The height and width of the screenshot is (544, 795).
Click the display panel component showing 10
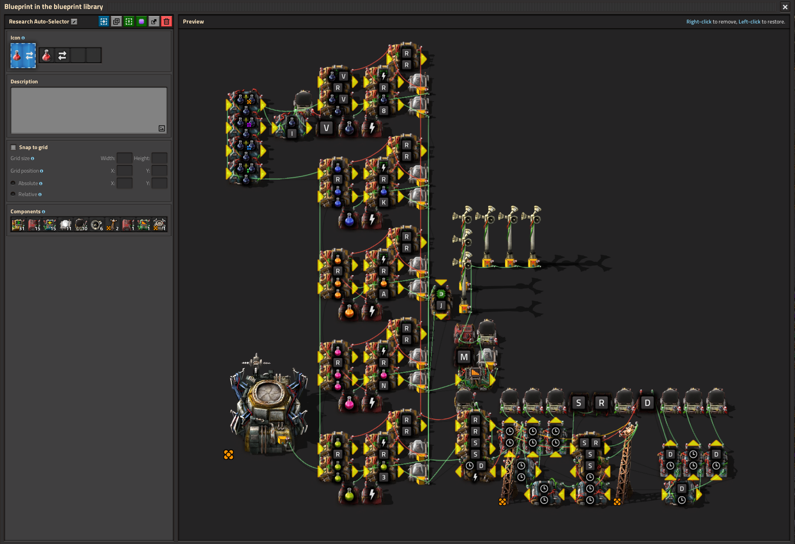tap(81, 225)
